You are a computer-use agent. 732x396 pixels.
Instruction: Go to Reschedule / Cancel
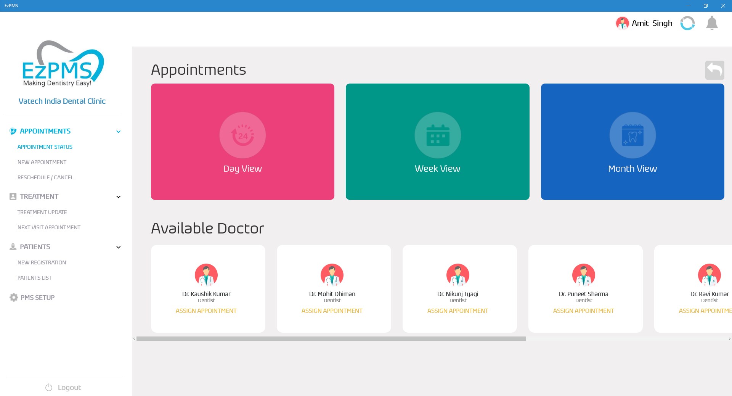click(45, 177)
